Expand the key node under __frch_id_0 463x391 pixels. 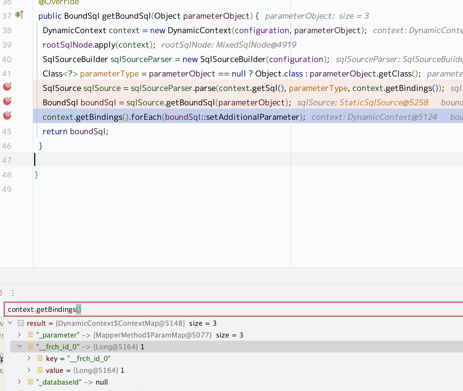click(x=29, y=358)
